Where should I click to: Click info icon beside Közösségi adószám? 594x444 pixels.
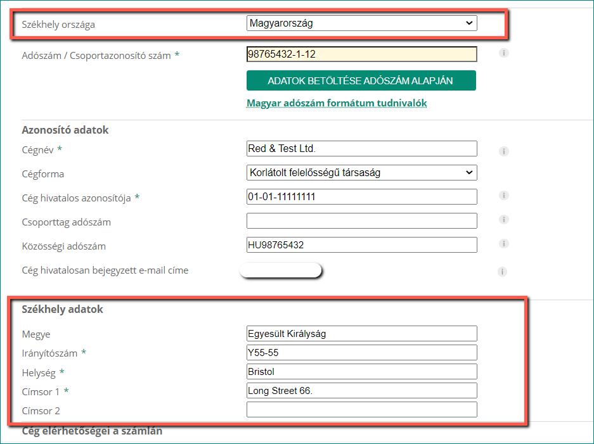pyautogui.click(x=503, y=243)
